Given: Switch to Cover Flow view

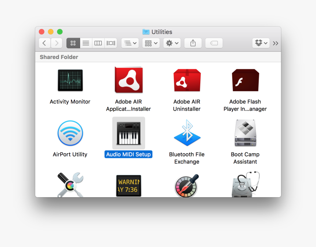Looking at the screenshot, I should pyautogui.click(x=111, y=43).
